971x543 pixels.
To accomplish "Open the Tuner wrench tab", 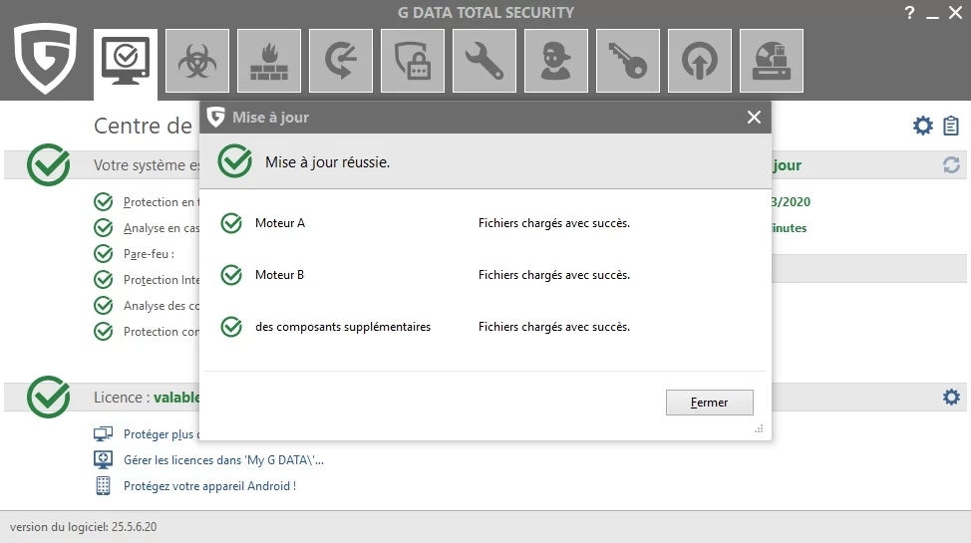I will tap(485, 61).
